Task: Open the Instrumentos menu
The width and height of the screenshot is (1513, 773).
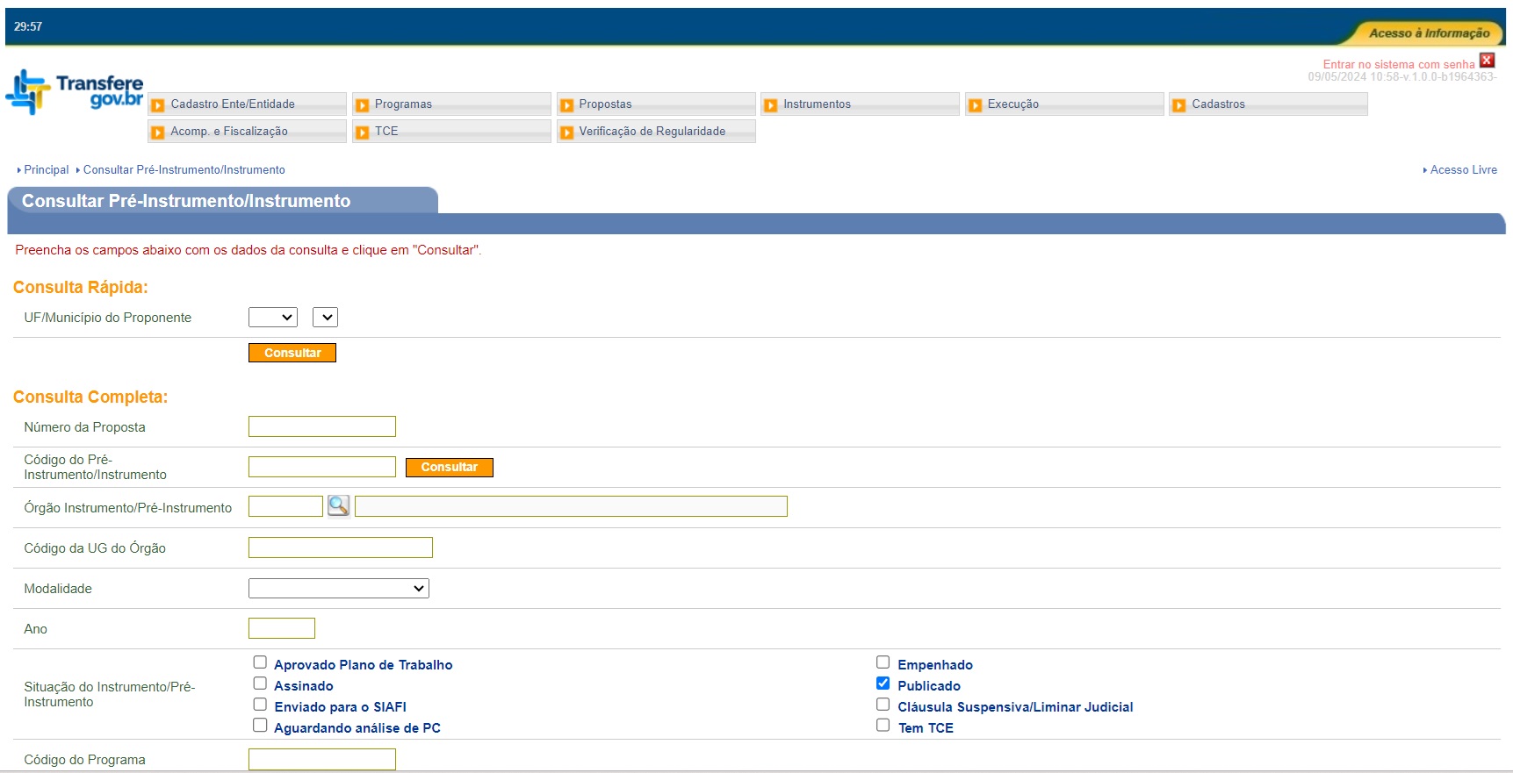Action: (817, 104)
